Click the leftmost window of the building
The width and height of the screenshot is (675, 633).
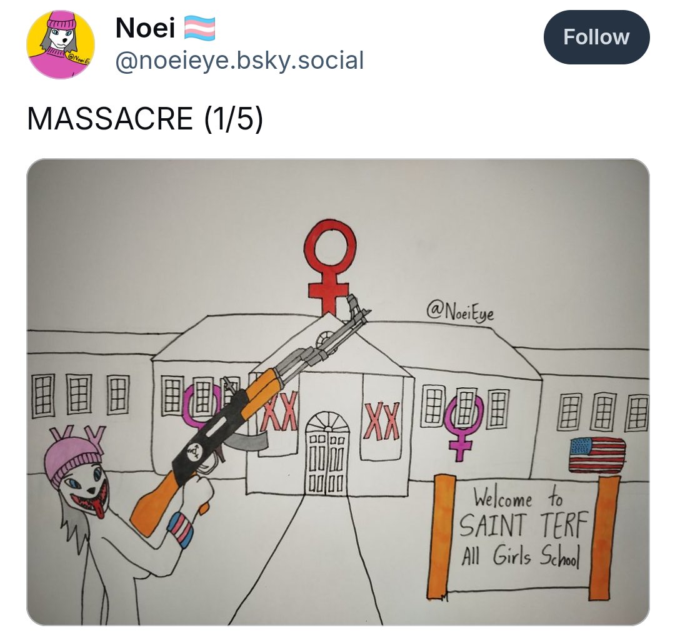(43, 396)
